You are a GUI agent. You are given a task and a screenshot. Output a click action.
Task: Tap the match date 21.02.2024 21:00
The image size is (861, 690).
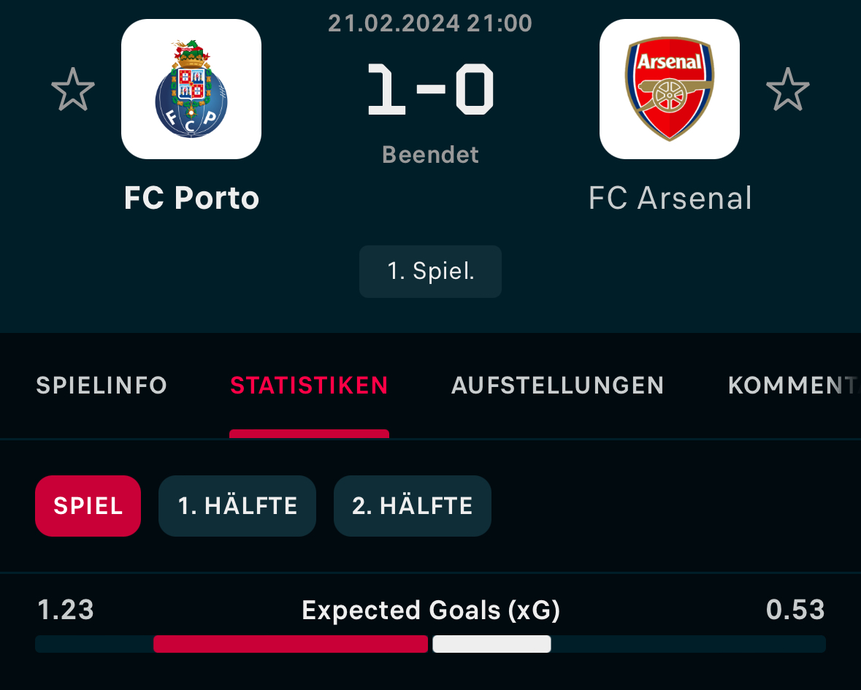pyautogui.click(x=431, y=23)
